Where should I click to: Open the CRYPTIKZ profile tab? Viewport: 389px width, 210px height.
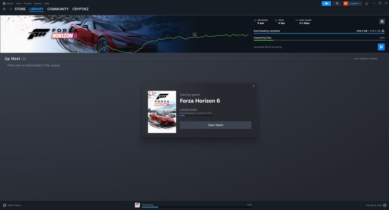point(80,9)
